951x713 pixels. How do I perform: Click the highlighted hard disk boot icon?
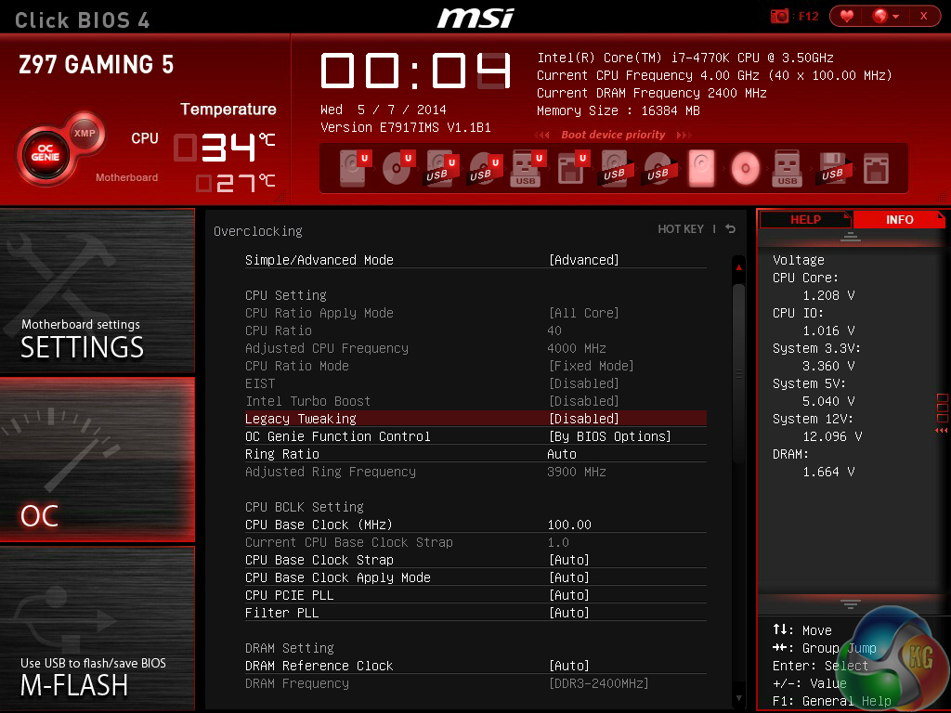(701, 167)
